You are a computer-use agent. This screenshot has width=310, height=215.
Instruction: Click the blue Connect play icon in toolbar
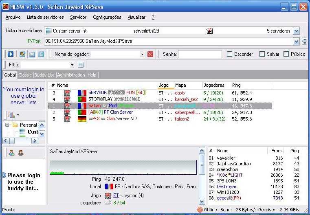pos(11,54)
